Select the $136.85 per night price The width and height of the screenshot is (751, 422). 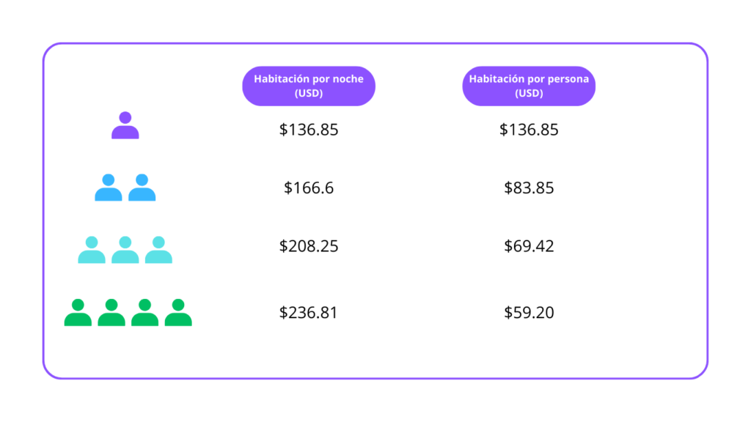pos(309,130)
